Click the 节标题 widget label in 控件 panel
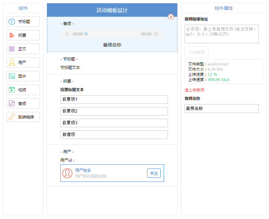Screen dimensions: 269x219 tap(24, 21)
